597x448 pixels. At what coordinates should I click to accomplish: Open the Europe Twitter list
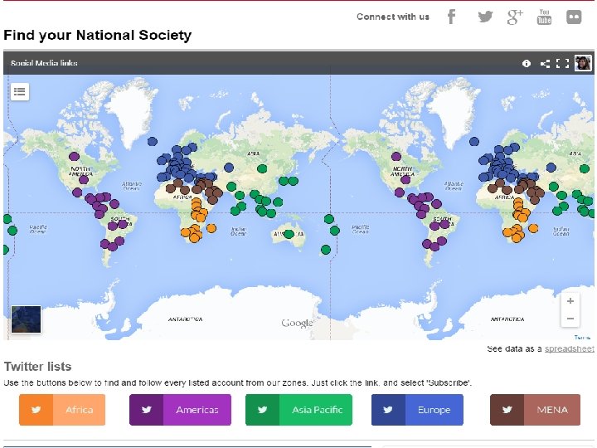tap(417, 410)
